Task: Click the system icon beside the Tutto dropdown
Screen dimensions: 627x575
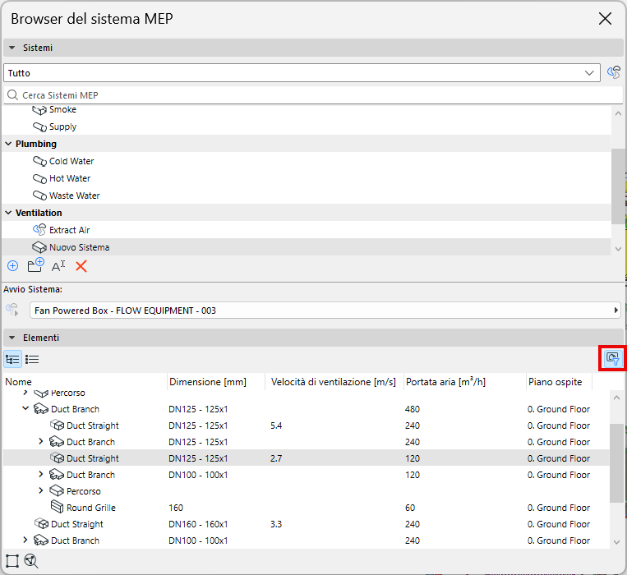Action: [x=614, y=73]
